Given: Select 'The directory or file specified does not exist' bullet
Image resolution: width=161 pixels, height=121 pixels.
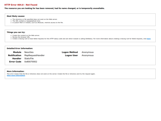Looking at the screenshot, I should tap(35, 19).
